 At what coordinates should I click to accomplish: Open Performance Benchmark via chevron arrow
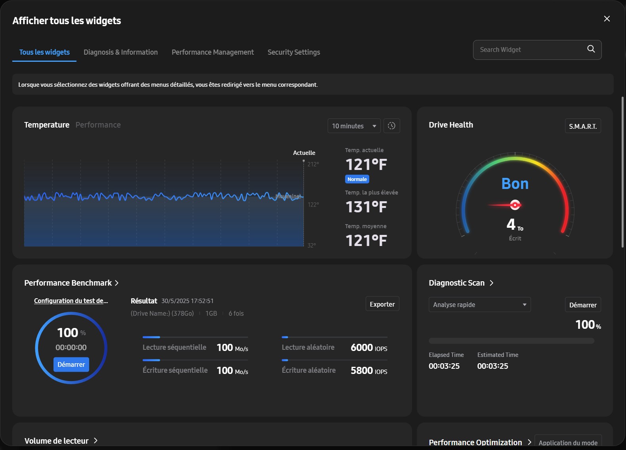117,283
